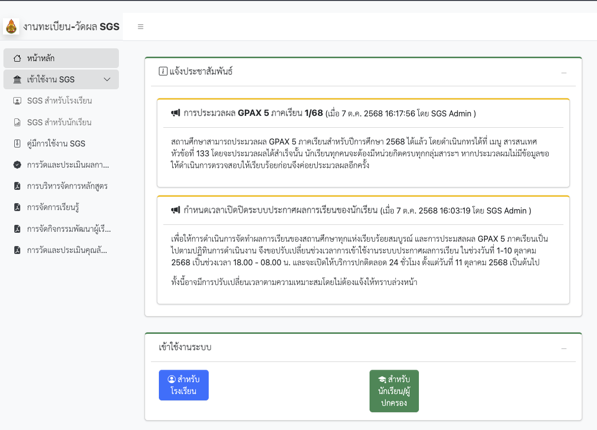Click the home icon beside หน้าหลัก

17,58
